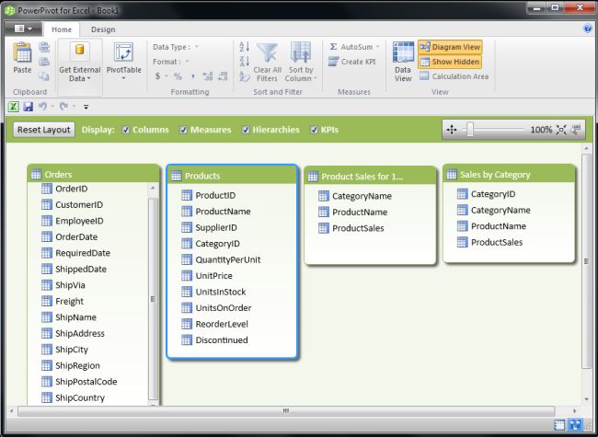Switch to diagram view in status bar
Image resolution: width=598 pixels, height=437 pixels.
(575, 425)
